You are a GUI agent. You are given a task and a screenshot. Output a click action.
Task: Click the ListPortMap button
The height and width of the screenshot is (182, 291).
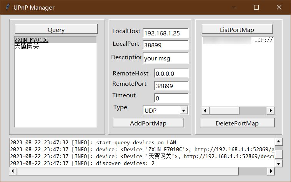(237, 29)
